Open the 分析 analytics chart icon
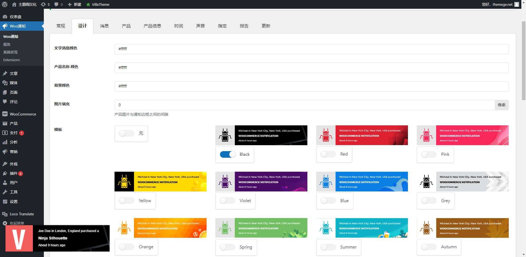Viewport: 526px width, 257px height. (x=5, y=142)
